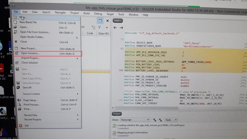Choose Open Solution... menu entry
This screenshot has height=139, width=247.
pos(48,54)
